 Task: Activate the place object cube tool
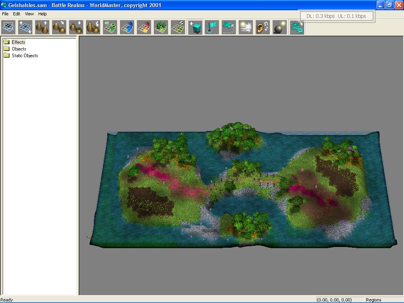[x=195, y=27]
